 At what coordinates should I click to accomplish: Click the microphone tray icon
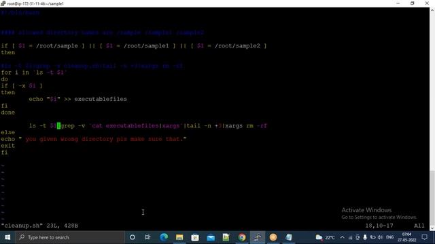click(x=365, y=237)
